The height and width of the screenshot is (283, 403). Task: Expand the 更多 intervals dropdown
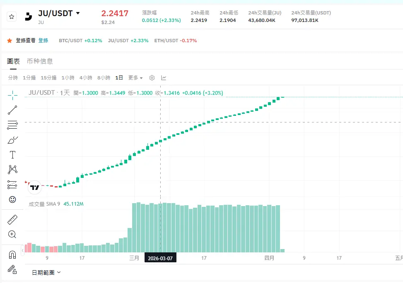(x=135, y=77)
